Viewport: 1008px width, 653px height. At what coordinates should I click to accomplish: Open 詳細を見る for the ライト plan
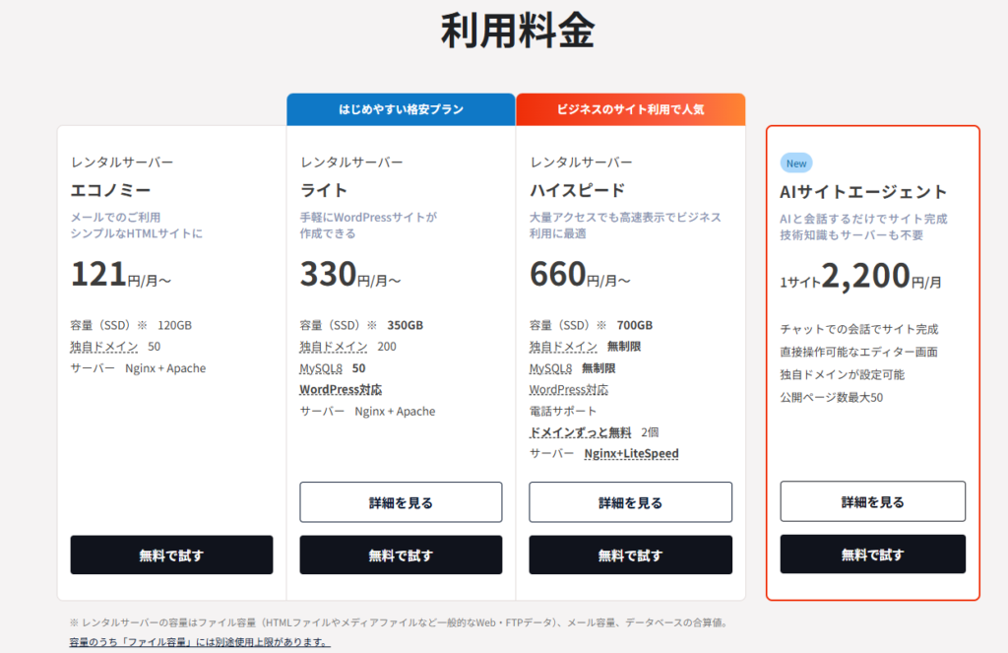tap(401, 502)
